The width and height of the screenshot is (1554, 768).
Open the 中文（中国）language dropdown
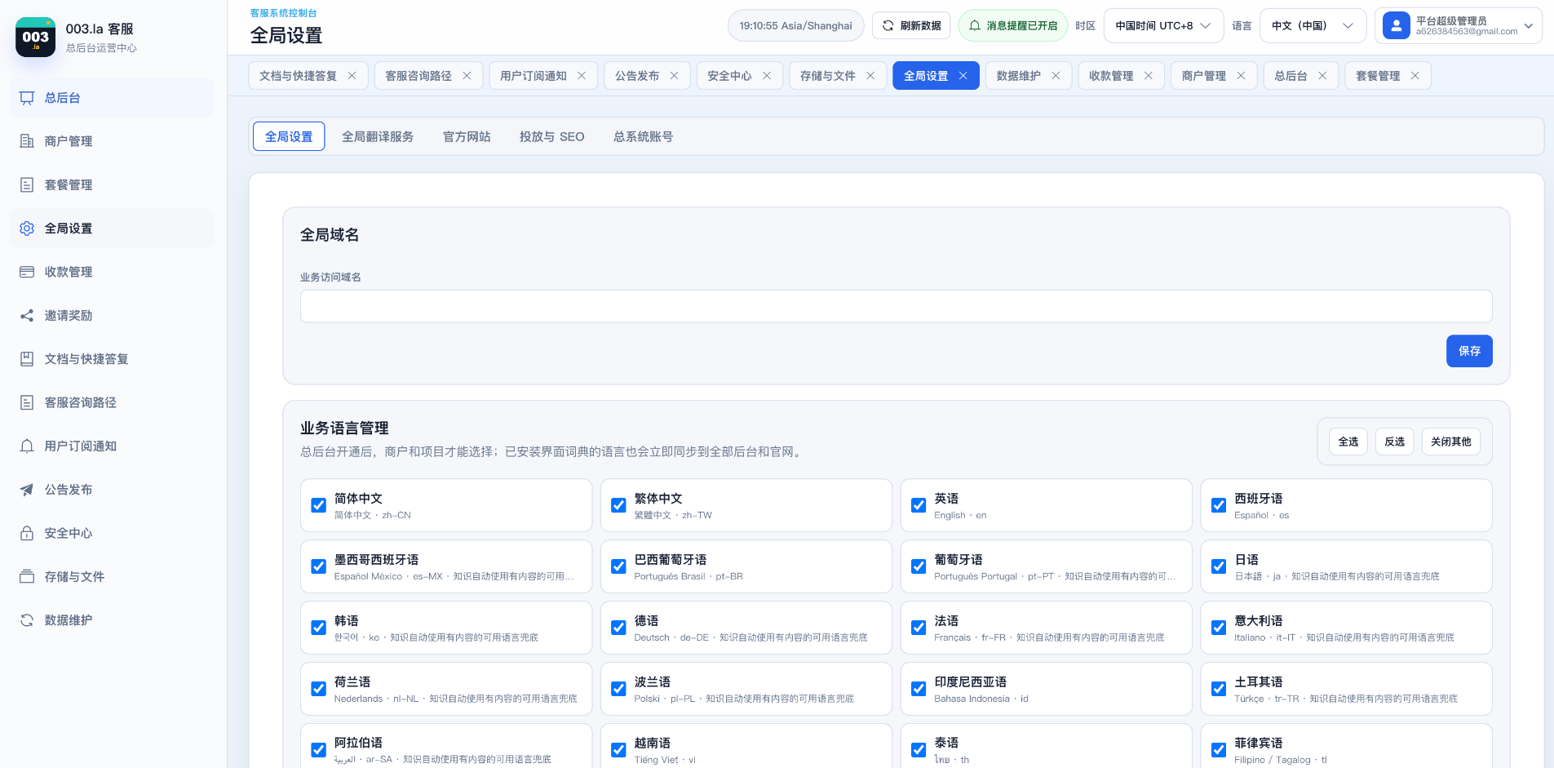tap(1313, 25)
